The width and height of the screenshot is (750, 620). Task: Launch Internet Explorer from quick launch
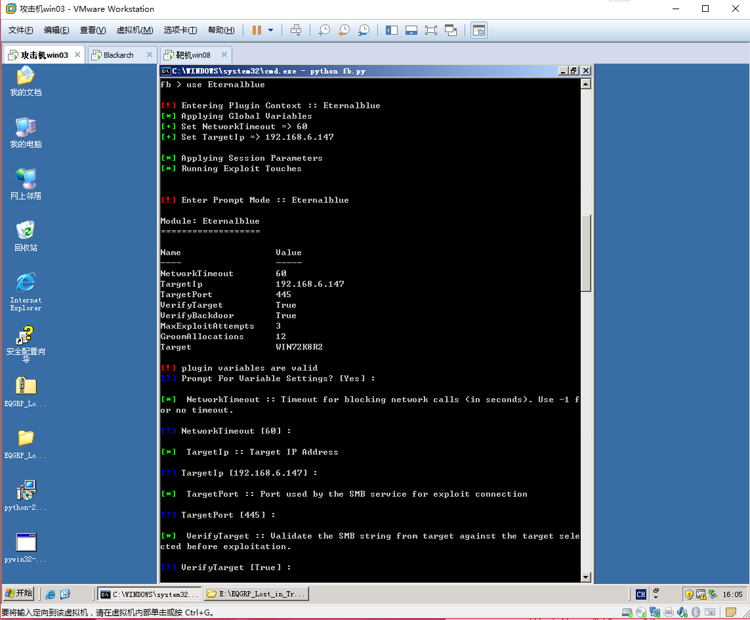(51, 594)
